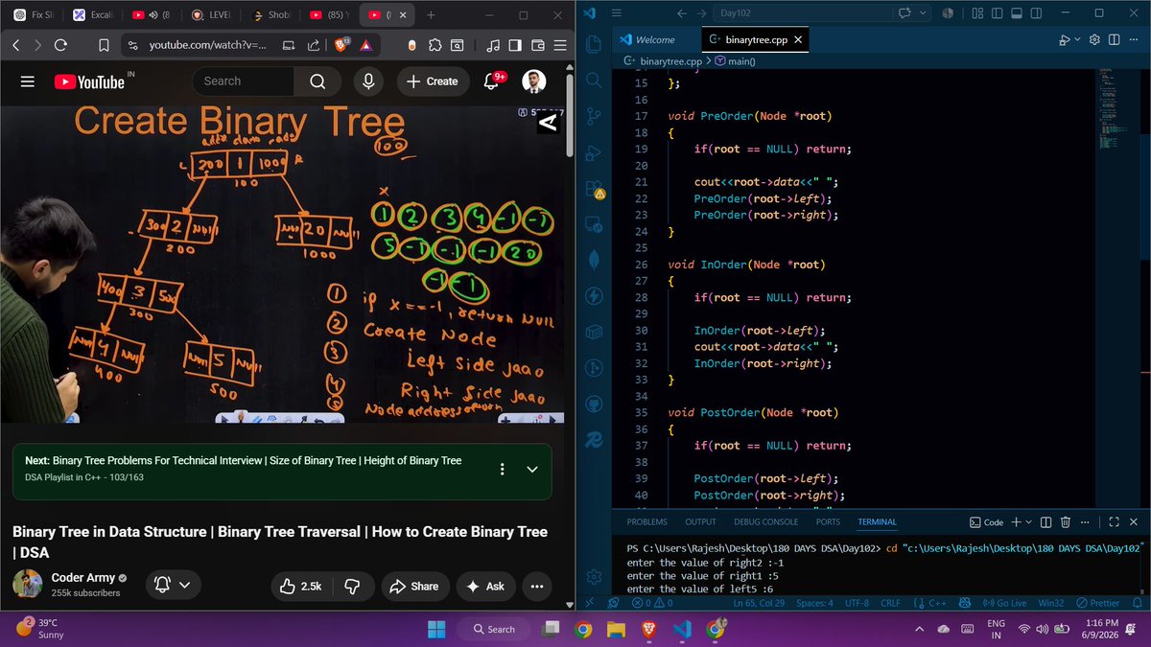Click YouTube voice search microphone

click(367, 81)
